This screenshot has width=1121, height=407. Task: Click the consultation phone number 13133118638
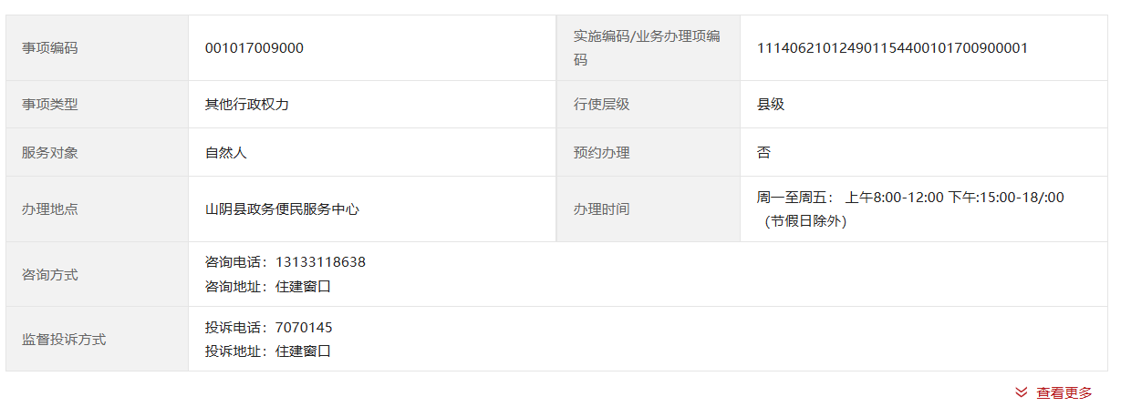(320, 262)
